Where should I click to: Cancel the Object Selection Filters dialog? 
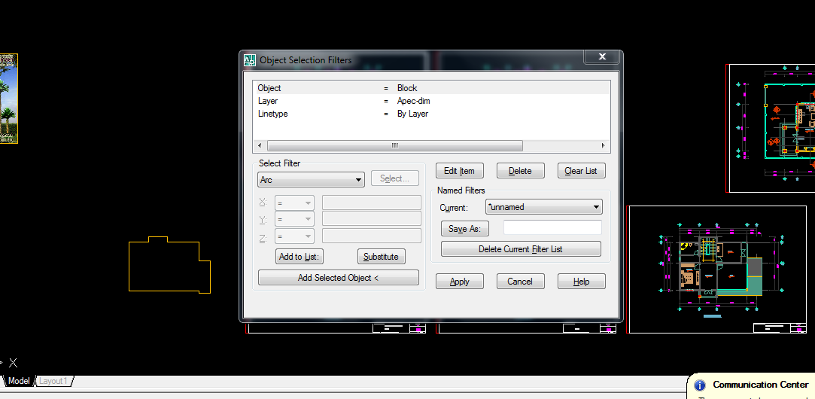click(x=520, y=282)
